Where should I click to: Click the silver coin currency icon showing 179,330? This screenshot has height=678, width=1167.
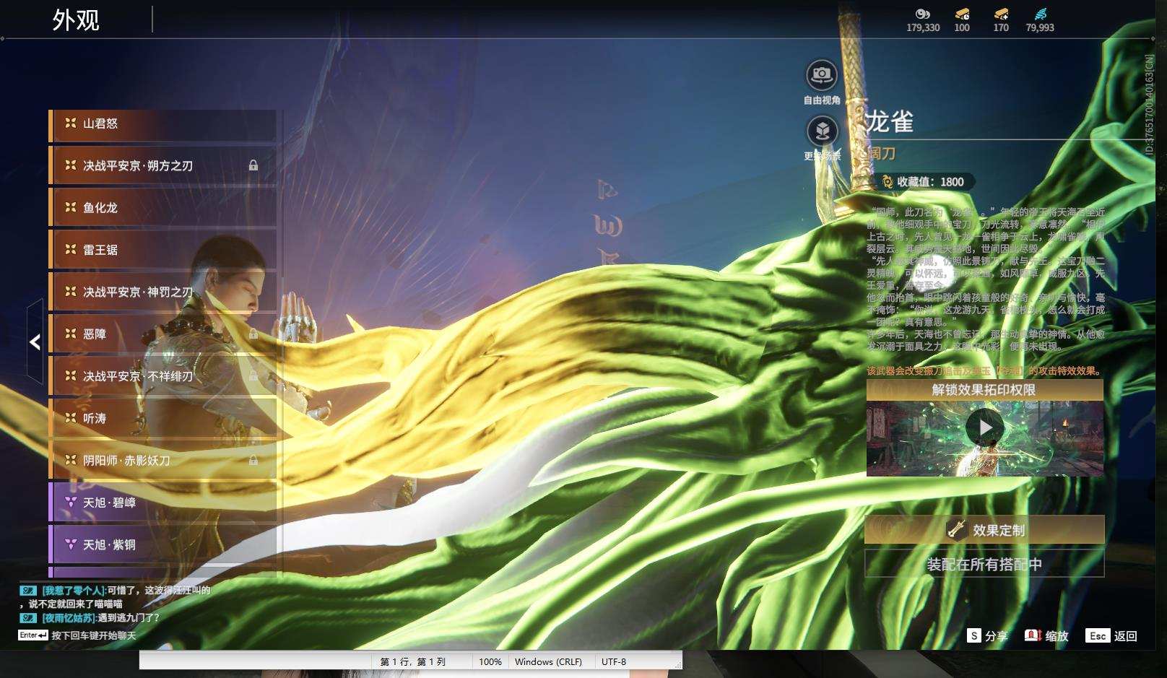[x=923, y=14]
